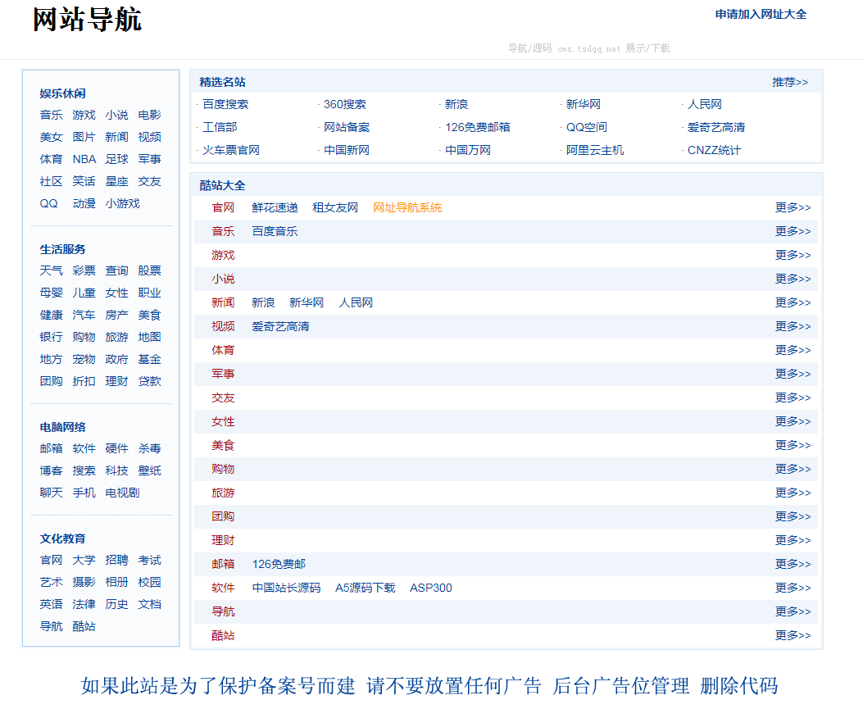Select the red 小说 category in 酷站大全
Viewport: 863px width, 718px height.
(x=223, y=279)
